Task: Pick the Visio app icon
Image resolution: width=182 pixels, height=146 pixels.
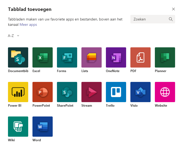Action: pos(140,92)
